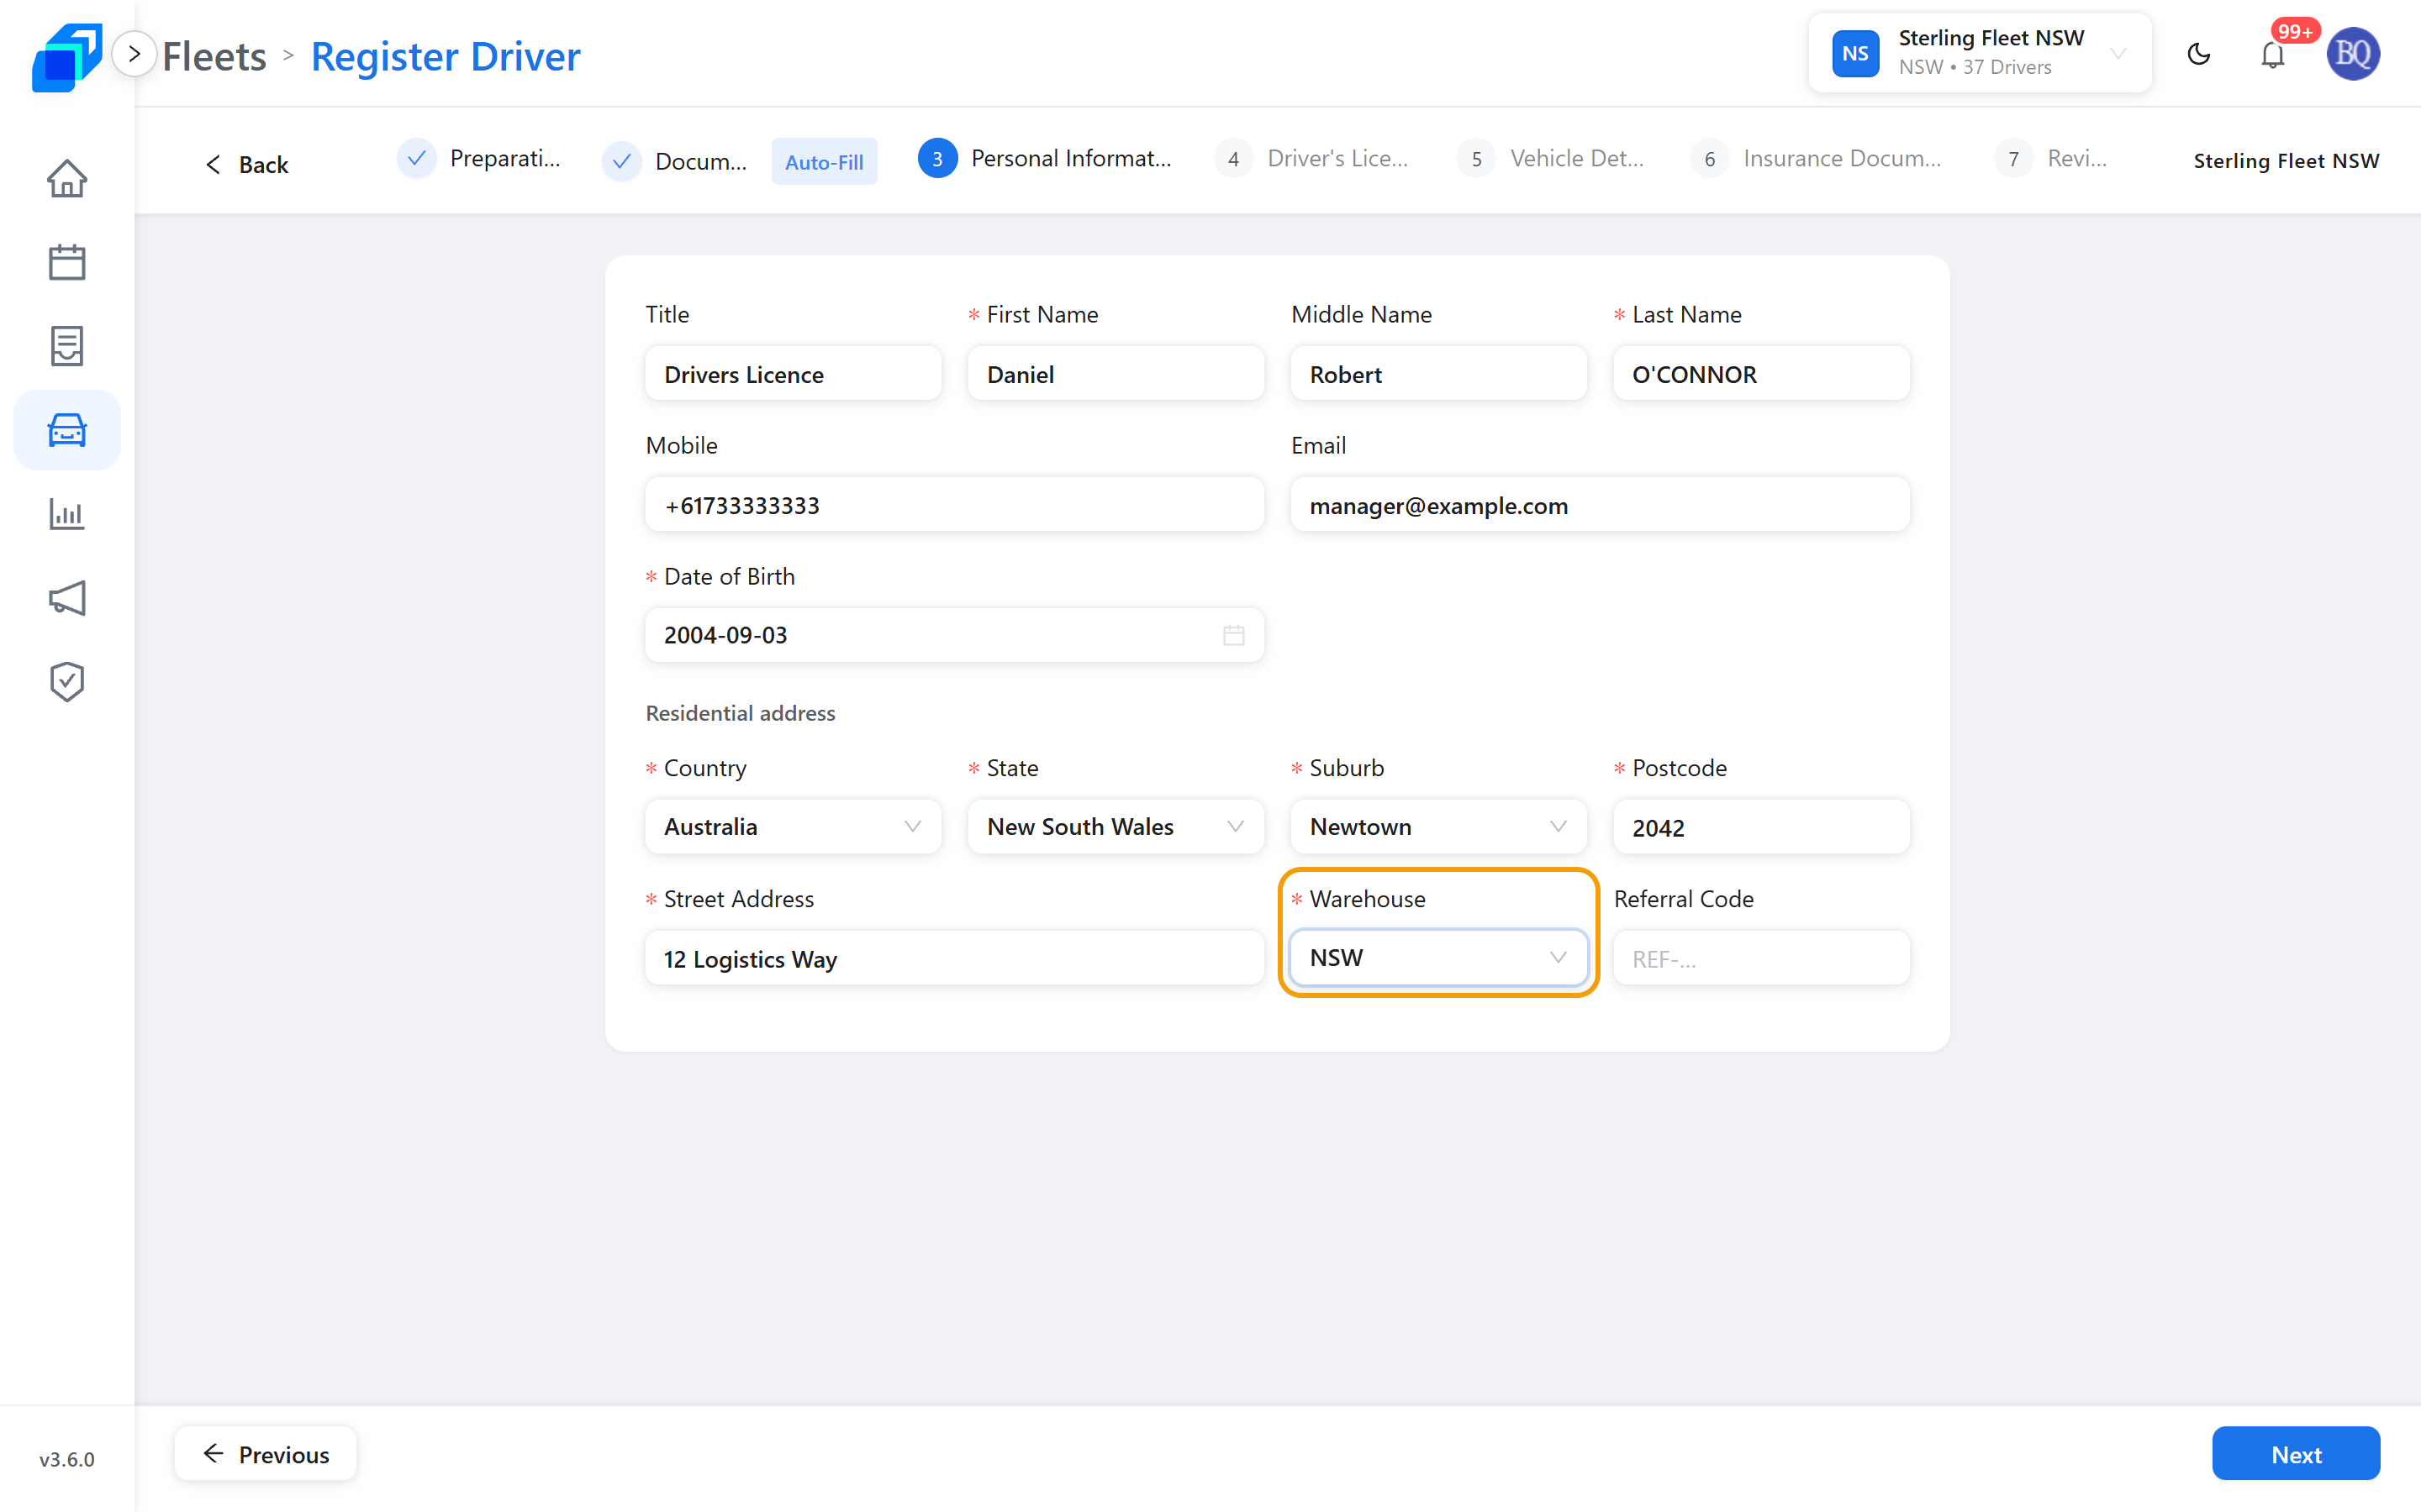Viewport: 2421px width, 1512px height.
Task: Click the Title input field
Action: pos(794,374)
